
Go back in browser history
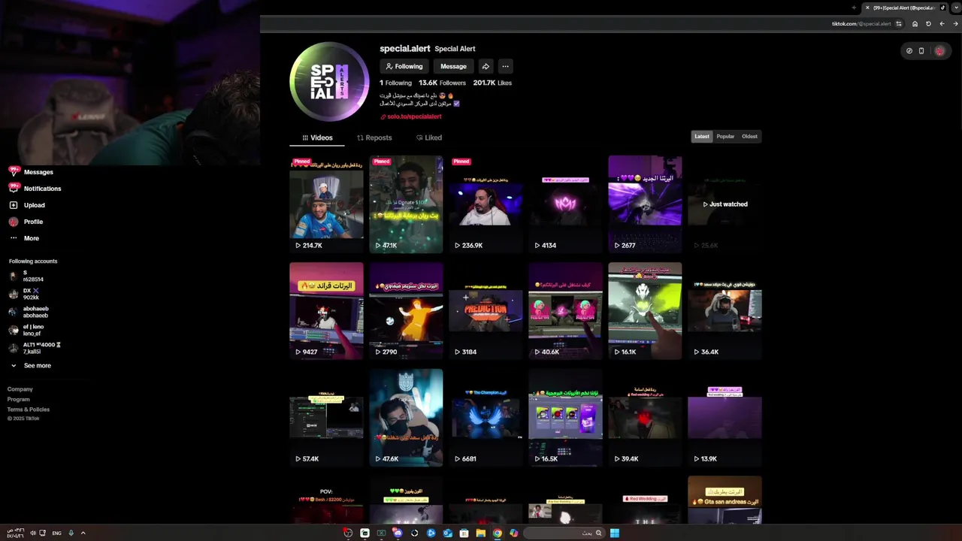pyautogui.click(x=955, y=24)
